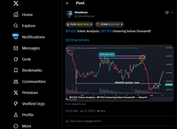
Task: Click the Explore magnifier icon
Action: tap(16, 26)
